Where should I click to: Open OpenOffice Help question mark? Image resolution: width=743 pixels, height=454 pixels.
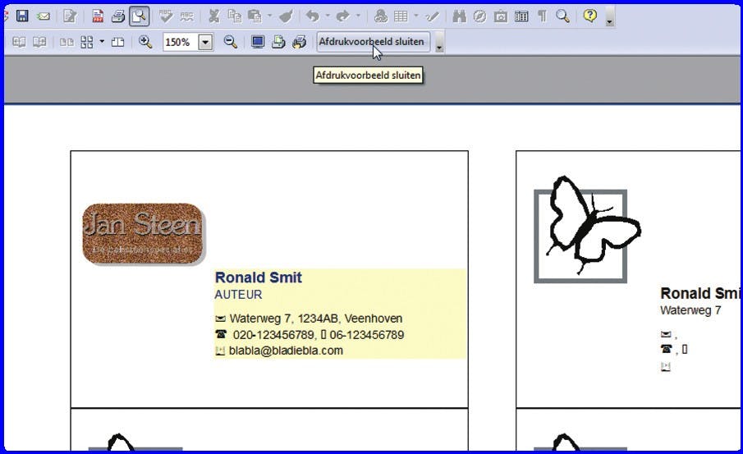pos(589,16)
